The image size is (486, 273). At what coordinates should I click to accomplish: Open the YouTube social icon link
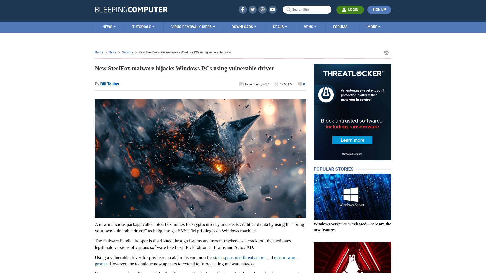[273, 9]
